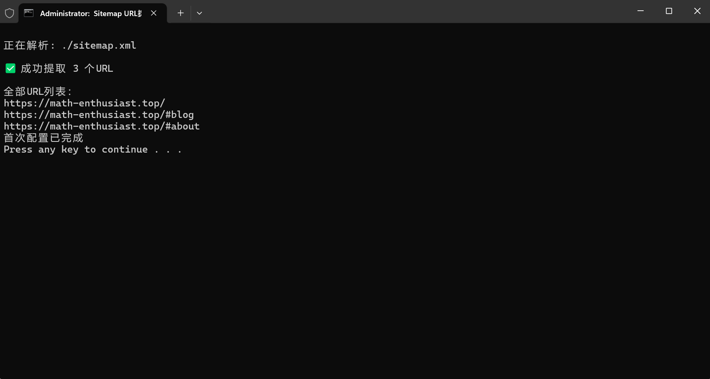710x379 pixels.
Task: Click the heading '全部URL列表:'
Action: (38, 92)
